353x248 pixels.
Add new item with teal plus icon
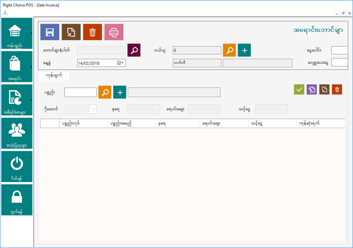click(119, 92)
